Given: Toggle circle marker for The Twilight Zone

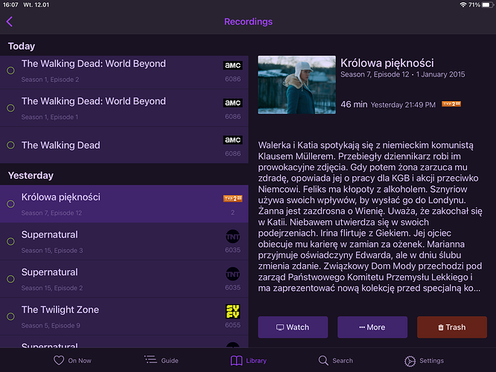Looking at the screenshot, I should point(10,317).
